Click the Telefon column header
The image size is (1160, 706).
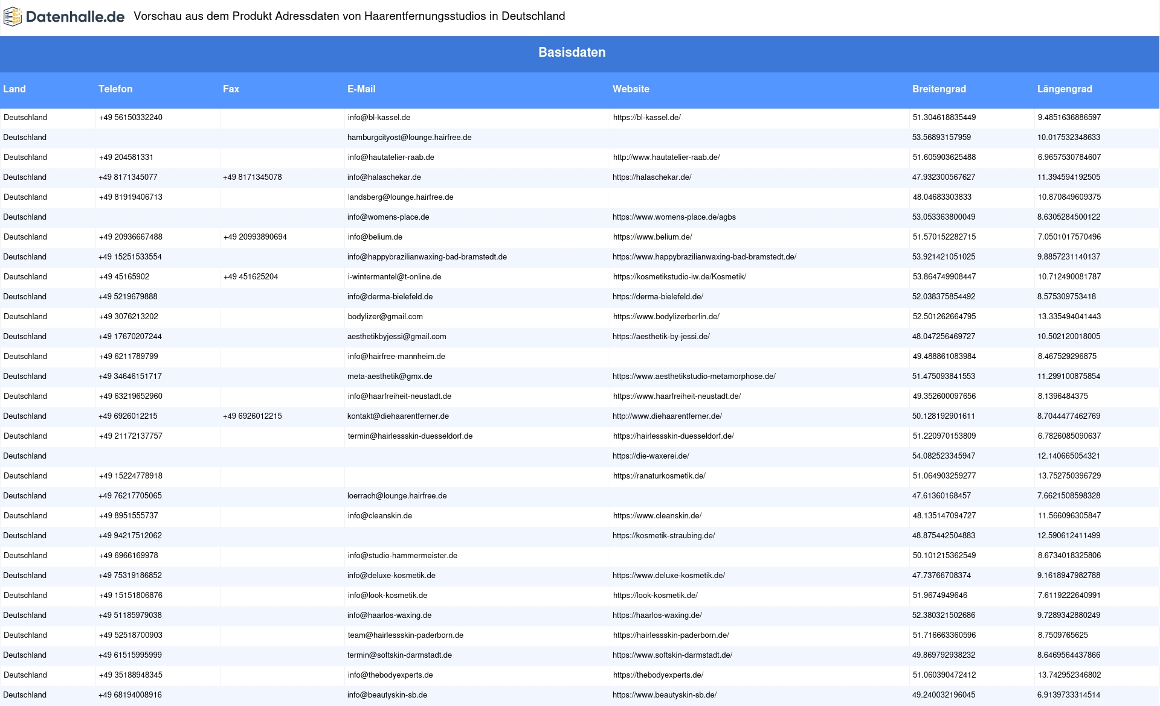pyautogui.click(x=115, y=89)
